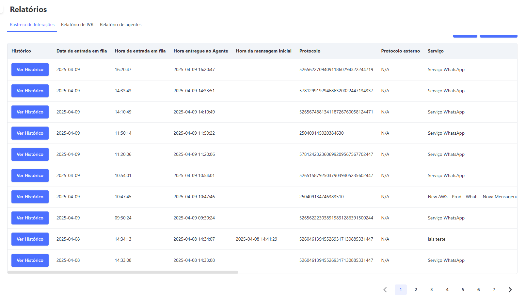View history of the 11:50:14 interaction
The image size is (525, 299).
(x=30, y=133)
